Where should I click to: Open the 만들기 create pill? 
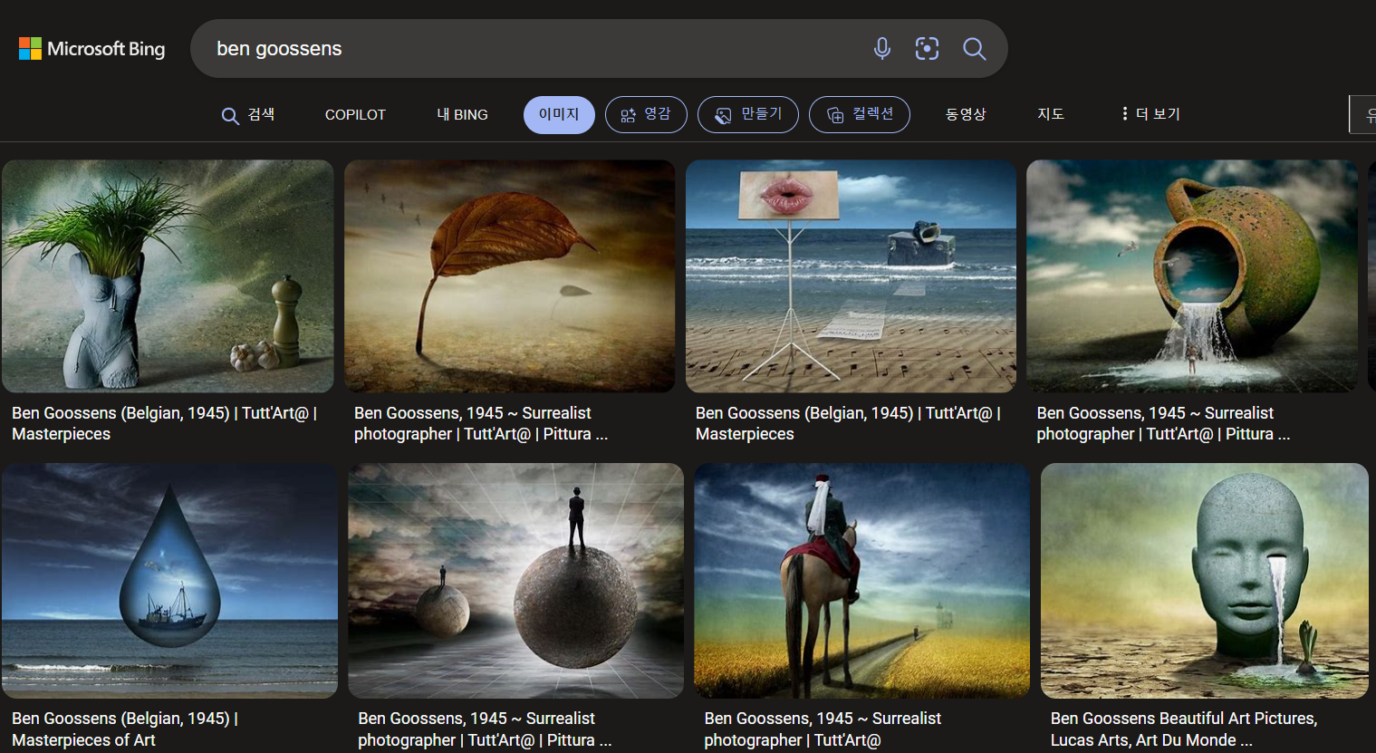coord(748,114)
